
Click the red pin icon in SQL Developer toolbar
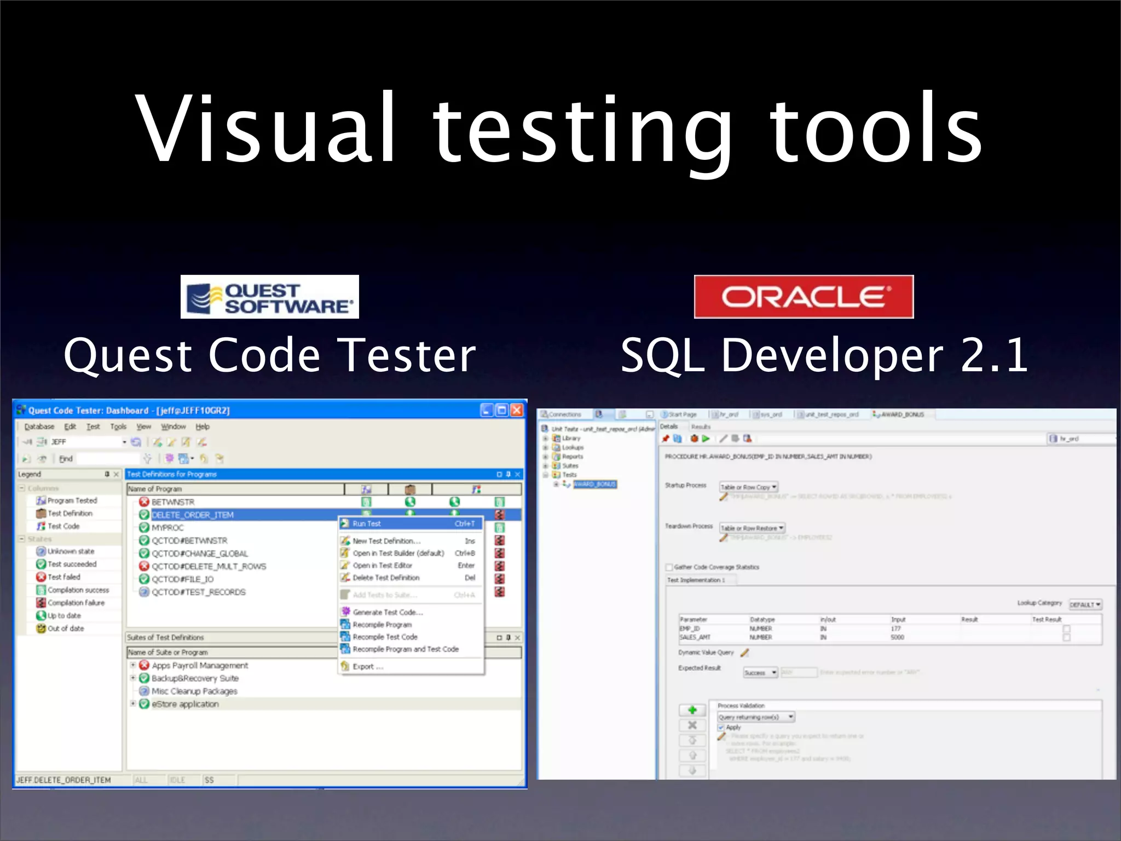pos(666,439)
